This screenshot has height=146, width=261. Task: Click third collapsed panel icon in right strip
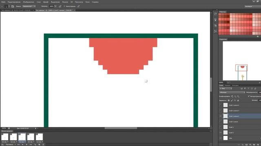(x=216, y=25)
